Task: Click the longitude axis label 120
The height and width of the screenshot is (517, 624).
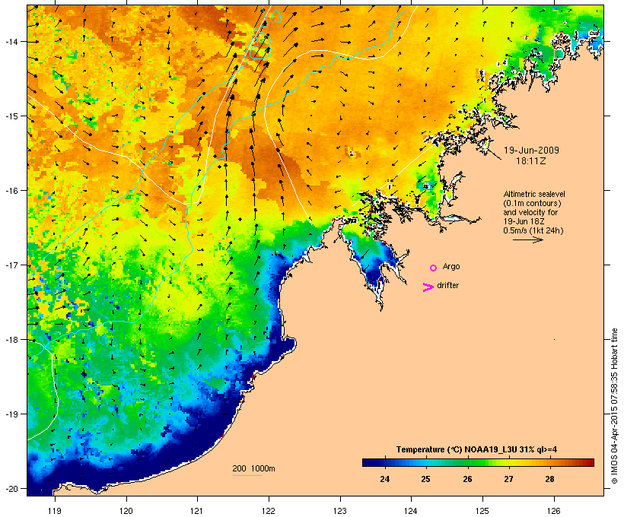Action: point(126,511)
